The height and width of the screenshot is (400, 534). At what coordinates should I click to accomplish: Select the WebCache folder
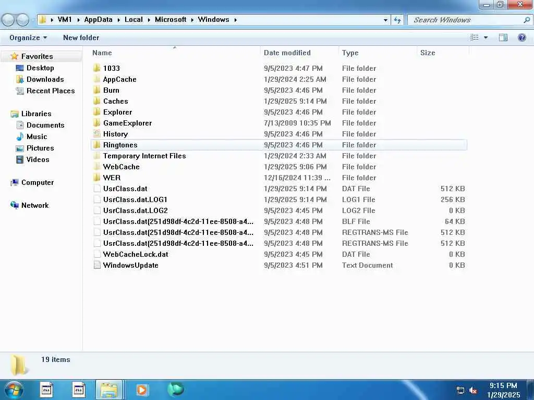coord(121,167)
